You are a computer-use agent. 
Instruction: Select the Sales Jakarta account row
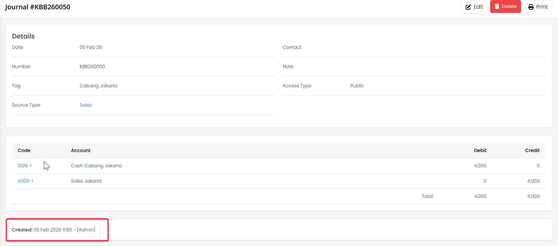(x=86, y=181)
